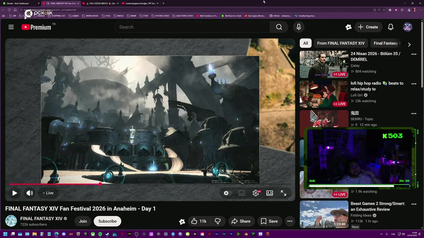Screen dimensions: 424x238
Task: Open more actions ellipsis under video
Action: pos(290,221)
